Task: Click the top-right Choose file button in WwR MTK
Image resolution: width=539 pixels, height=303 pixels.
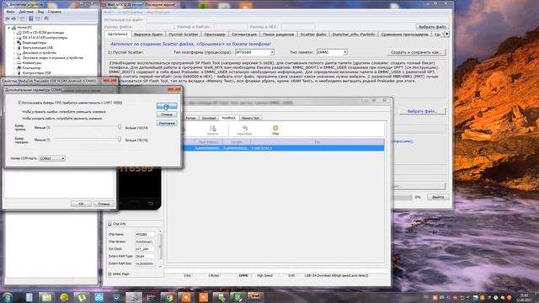Action: pyautogui.click(x=432, y=26)
